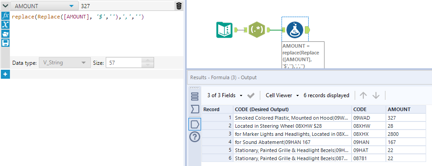Go to next record with down arrow
This screenshot has height=166, width=432.
(376, 95)
